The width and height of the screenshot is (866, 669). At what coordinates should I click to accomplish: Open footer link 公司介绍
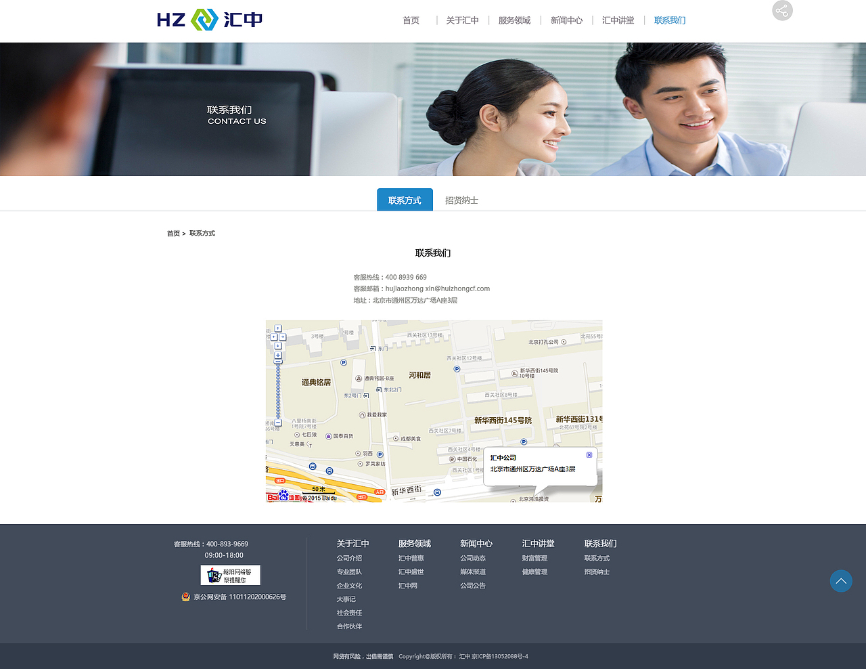pos(349,559)
